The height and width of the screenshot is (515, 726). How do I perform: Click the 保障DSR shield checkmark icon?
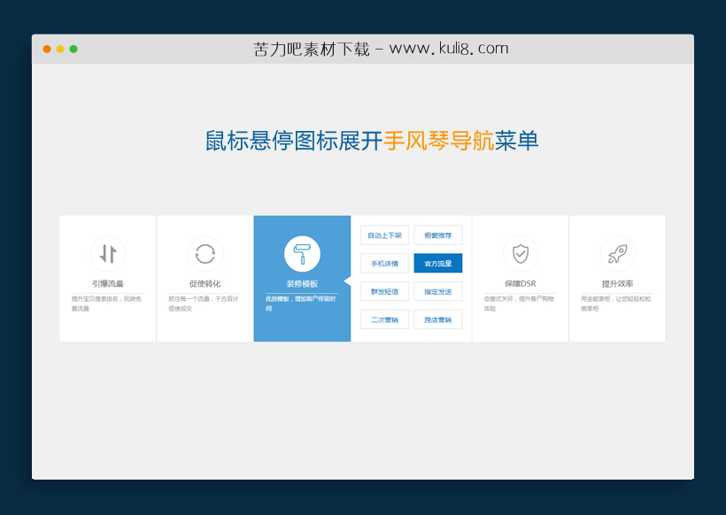(x=521, y=253)
